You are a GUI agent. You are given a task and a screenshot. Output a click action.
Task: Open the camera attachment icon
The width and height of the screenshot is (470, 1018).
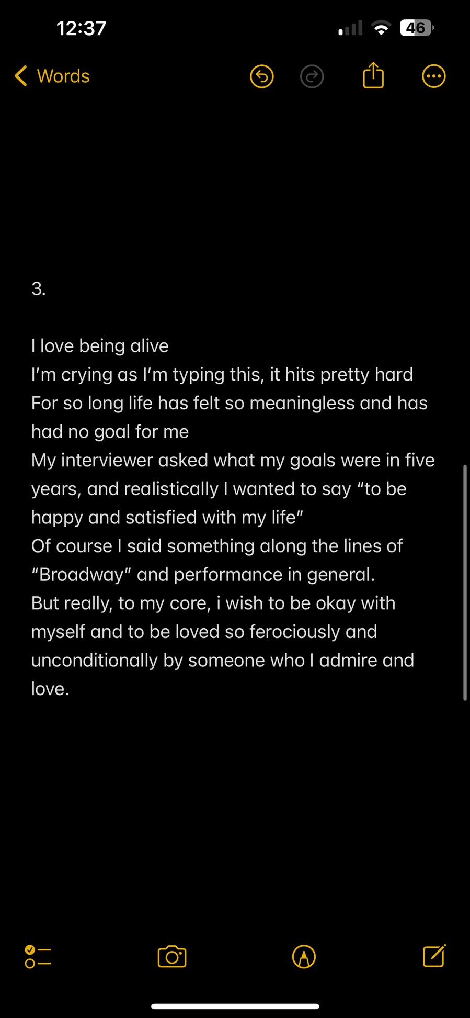click(x=172, y=957)
